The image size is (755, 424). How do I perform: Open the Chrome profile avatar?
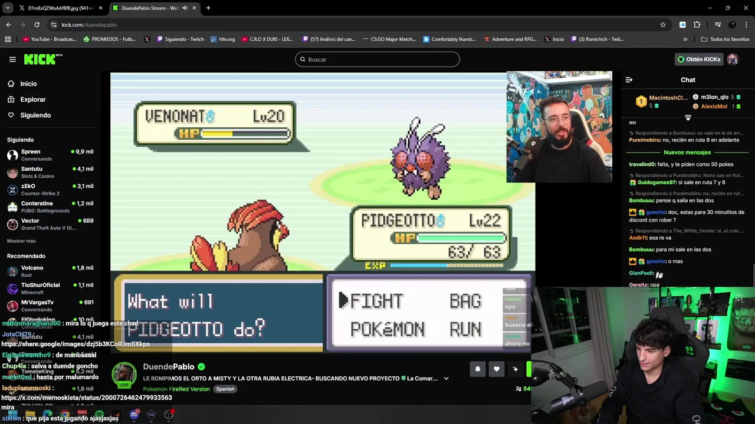pos(732,25)
